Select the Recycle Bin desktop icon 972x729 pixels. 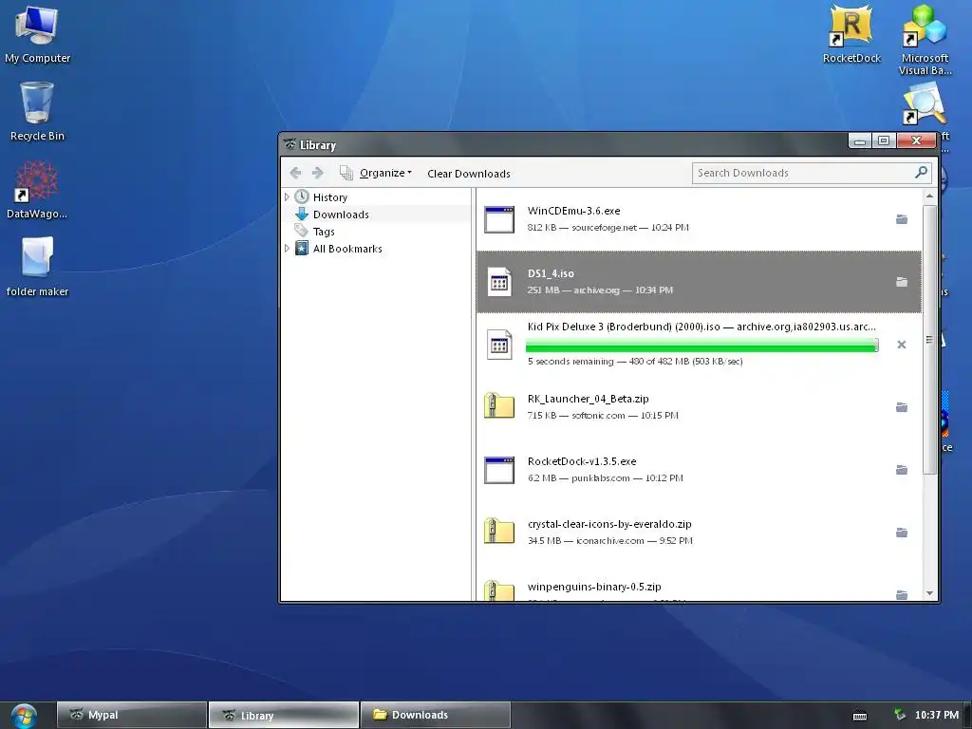pos(37,112)
